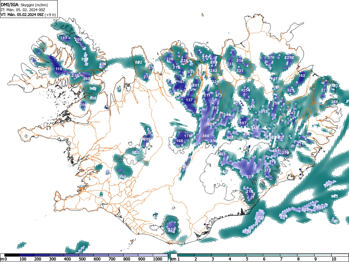Image resolution: width=349 pixels, height=262 pixels.
Task: Select the map value '178'
Action: point(188,136)
